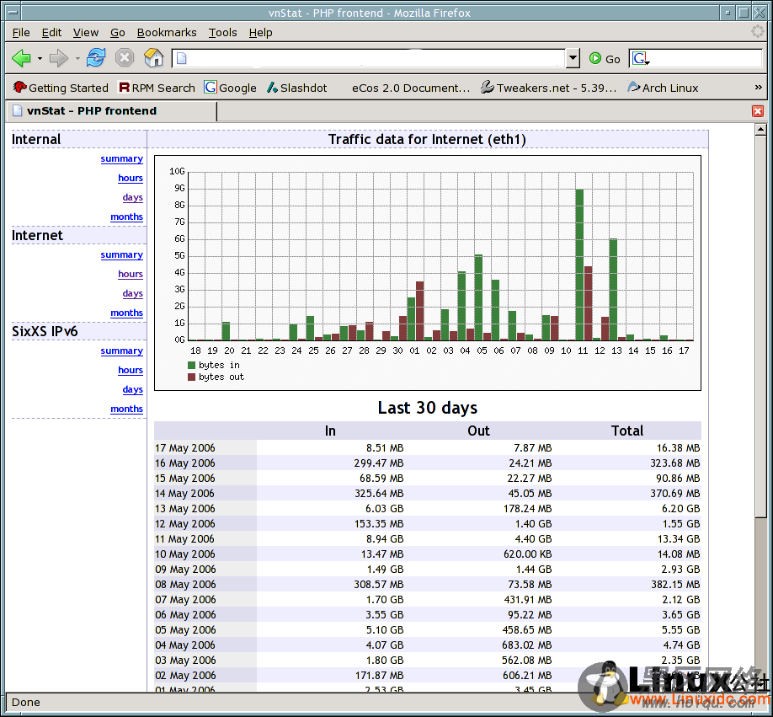
Task: Open the Google bookmark
Action: (230, 88)
